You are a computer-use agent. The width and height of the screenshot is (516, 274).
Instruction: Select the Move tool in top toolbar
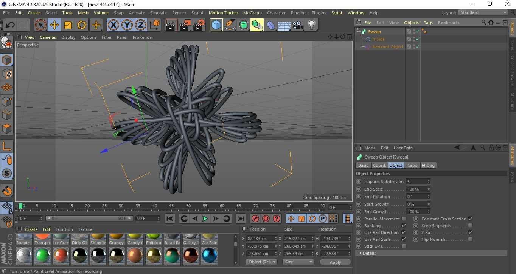(x=54, y=25)
